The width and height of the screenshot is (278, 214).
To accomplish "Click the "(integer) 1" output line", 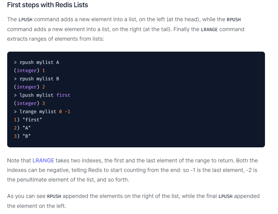I will (x=29, y=70).
